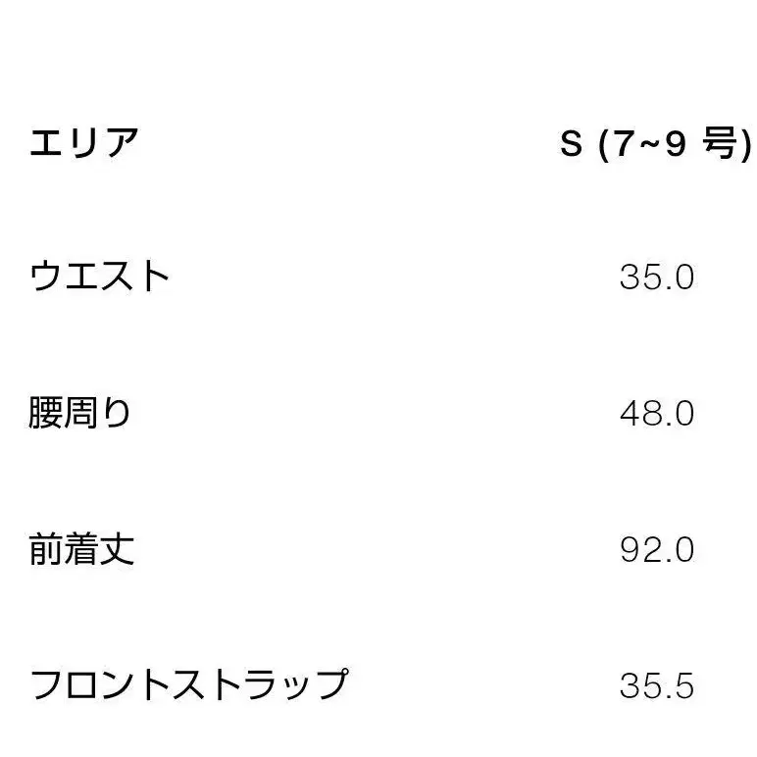
Task: Tap the front length value 92.0
Action: [656, 548]
